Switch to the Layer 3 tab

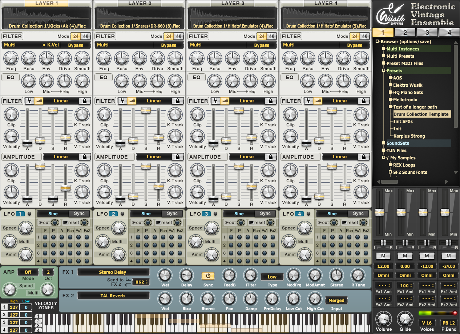click(233, 3)
